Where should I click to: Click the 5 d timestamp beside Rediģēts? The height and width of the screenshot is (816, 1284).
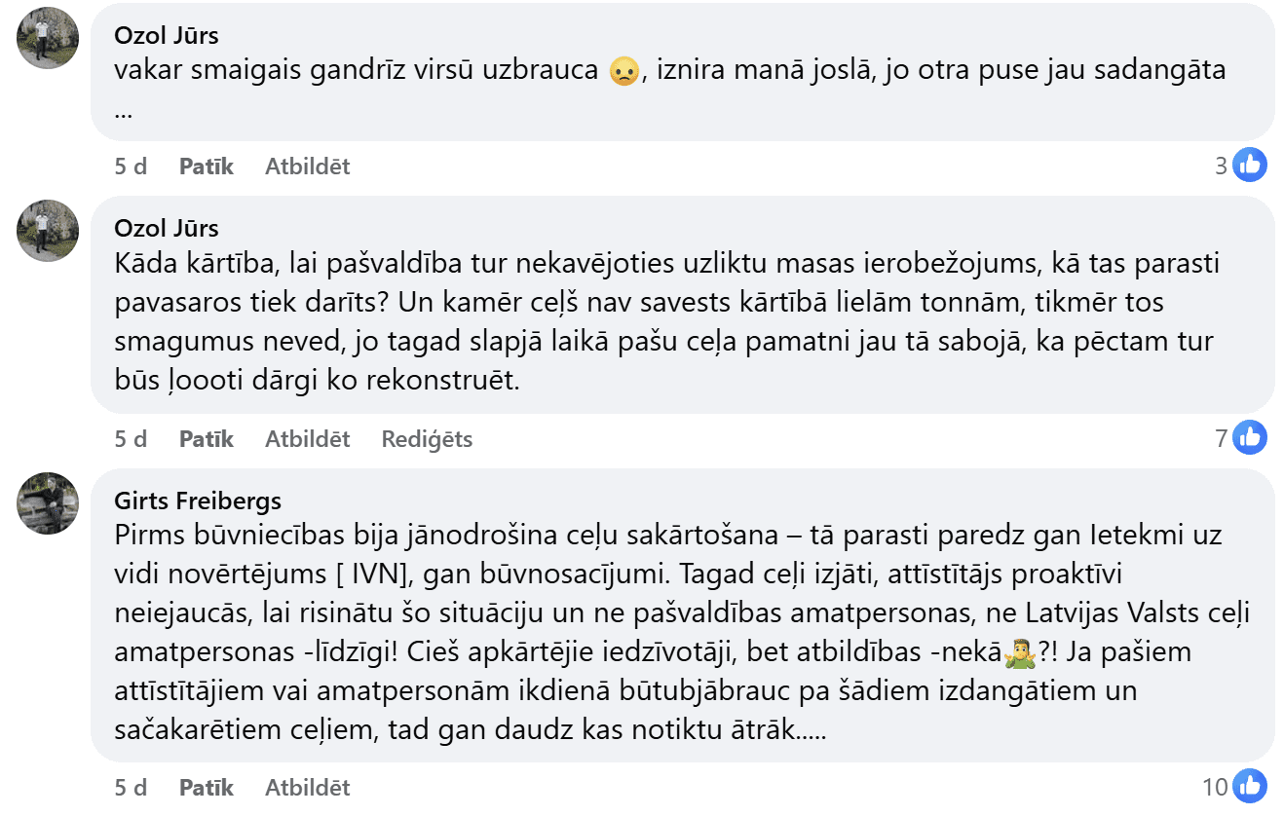131,439
